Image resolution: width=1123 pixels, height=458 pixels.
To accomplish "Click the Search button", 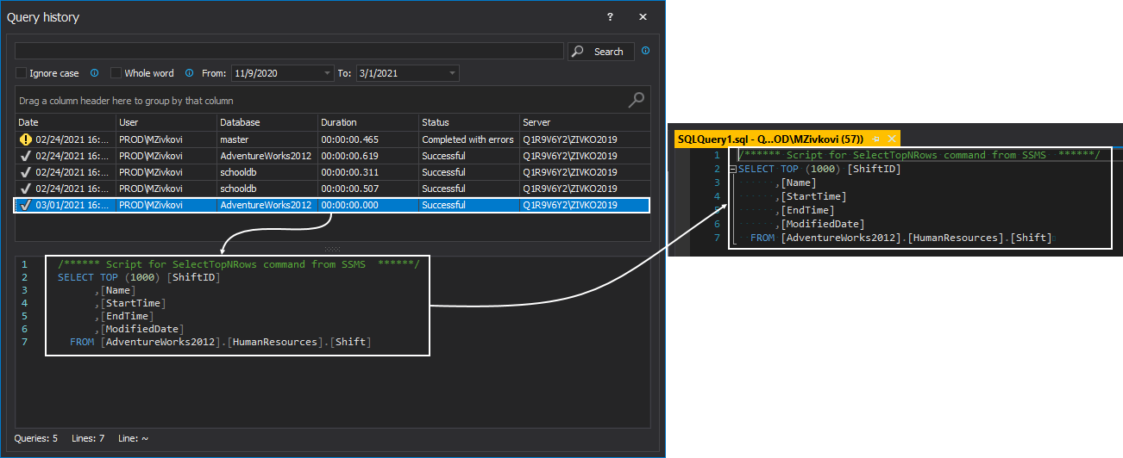I will (x=601, y=52).
